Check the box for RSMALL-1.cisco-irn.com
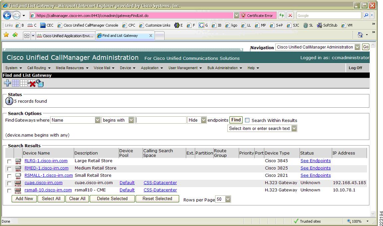The width and height of the screenshot is (383, 226). click(x=9, y=176)
